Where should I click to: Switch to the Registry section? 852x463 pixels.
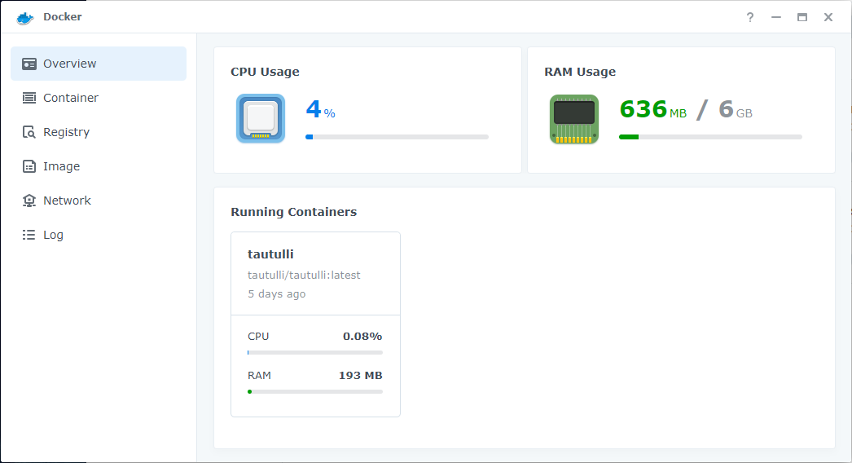[99, 132]
